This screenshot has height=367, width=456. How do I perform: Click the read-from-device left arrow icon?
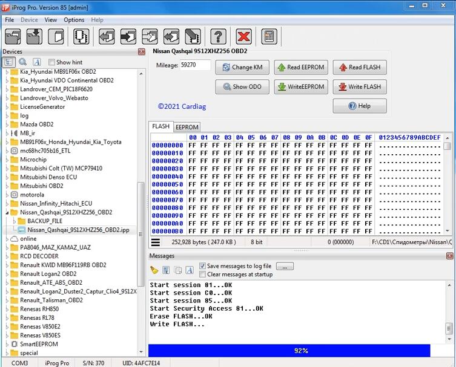click(x=107, y=37)
